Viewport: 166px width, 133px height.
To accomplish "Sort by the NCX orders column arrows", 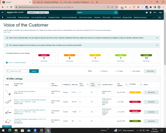I will tap(88, 84).
